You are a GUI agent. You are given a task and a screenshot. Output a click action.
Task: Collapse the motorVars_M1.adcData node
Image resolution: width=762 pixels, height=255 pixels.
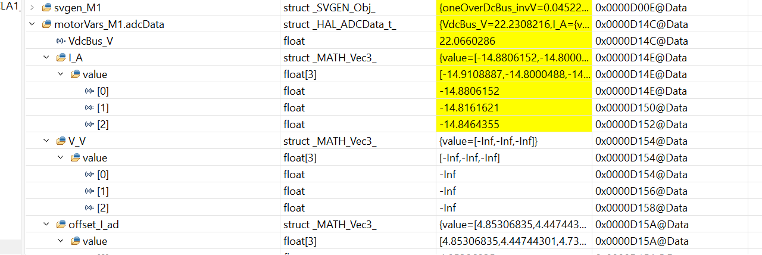click(32, 24)
